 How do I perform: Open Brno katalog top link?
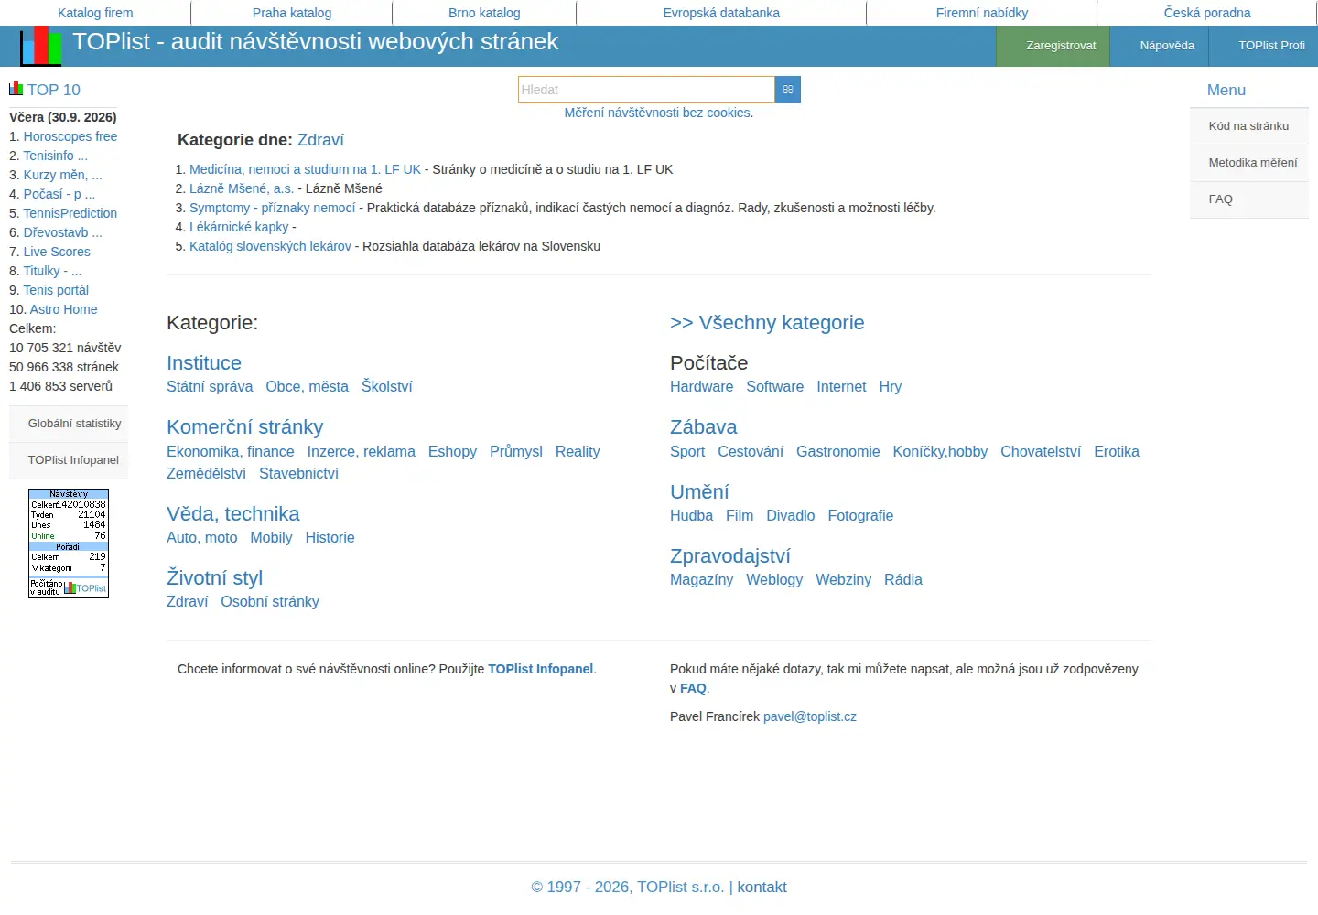(484, 13)
